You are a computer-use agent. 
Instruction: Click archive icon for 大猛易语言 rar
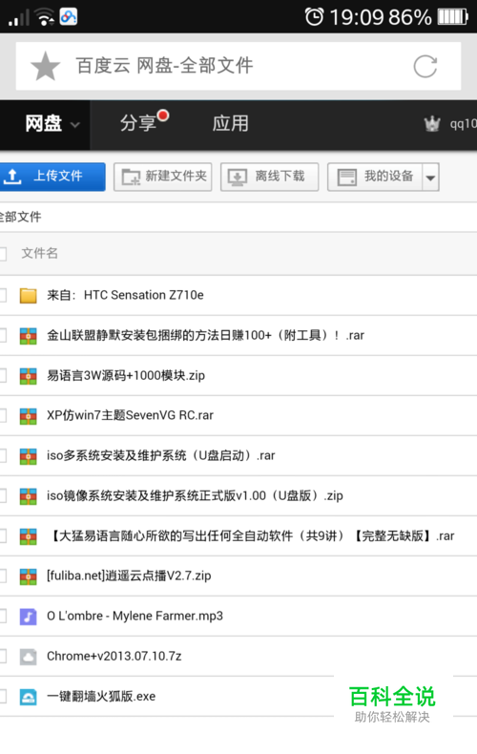pyautogui.click(x=29, y=535)
